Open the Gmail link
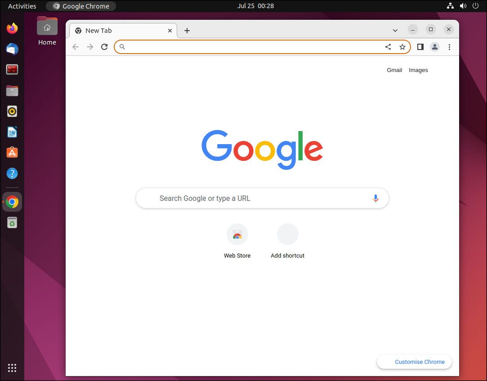Screen dimensions: 487x381 click(x=394, y=70)
